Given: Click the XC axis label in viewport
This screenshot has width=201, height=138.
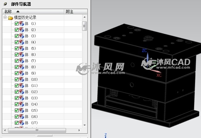Looking at the screenshot, I should point(159,75).
